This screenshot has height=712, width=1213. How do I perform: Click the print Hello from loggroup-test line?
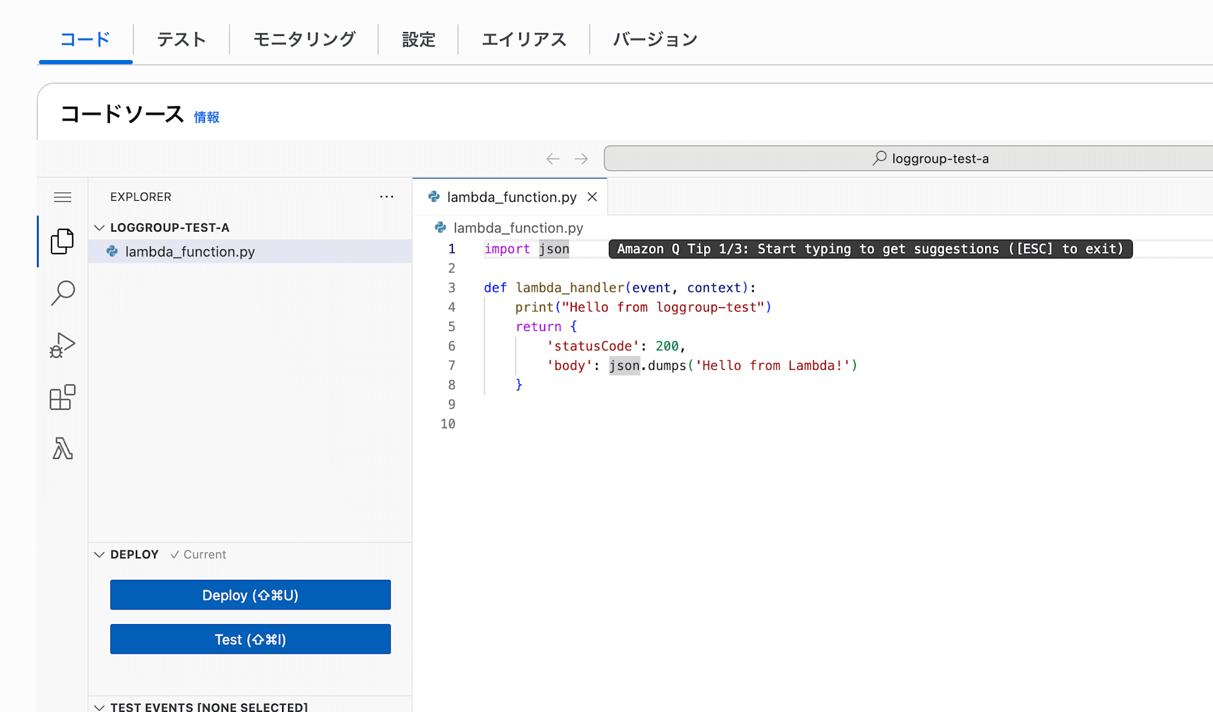point(643,307)
